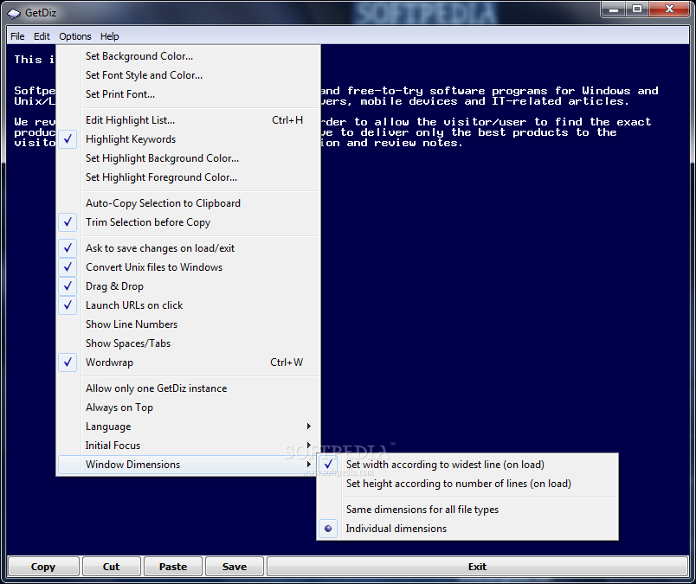Click the GetDiz title bar app icon
Image resolution: width=696 pixels, height=584 pixels.
[14, 13]
